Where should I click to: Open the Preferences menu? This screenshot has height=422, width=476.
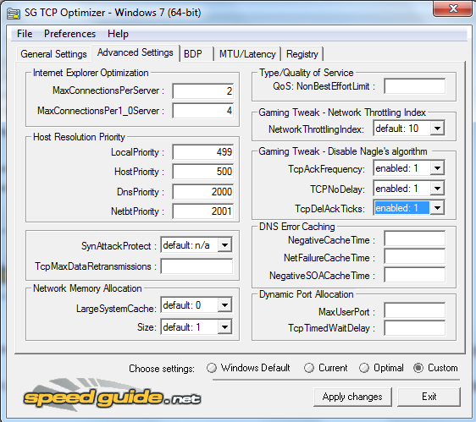[x=69, y=34]
